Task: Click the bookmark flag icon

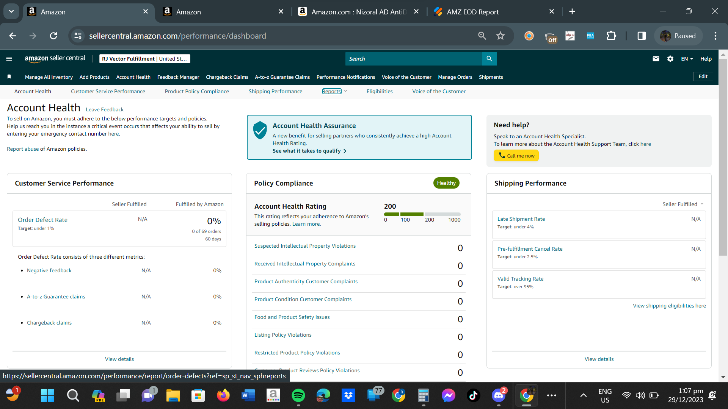Action: click(x=9, y=77)
